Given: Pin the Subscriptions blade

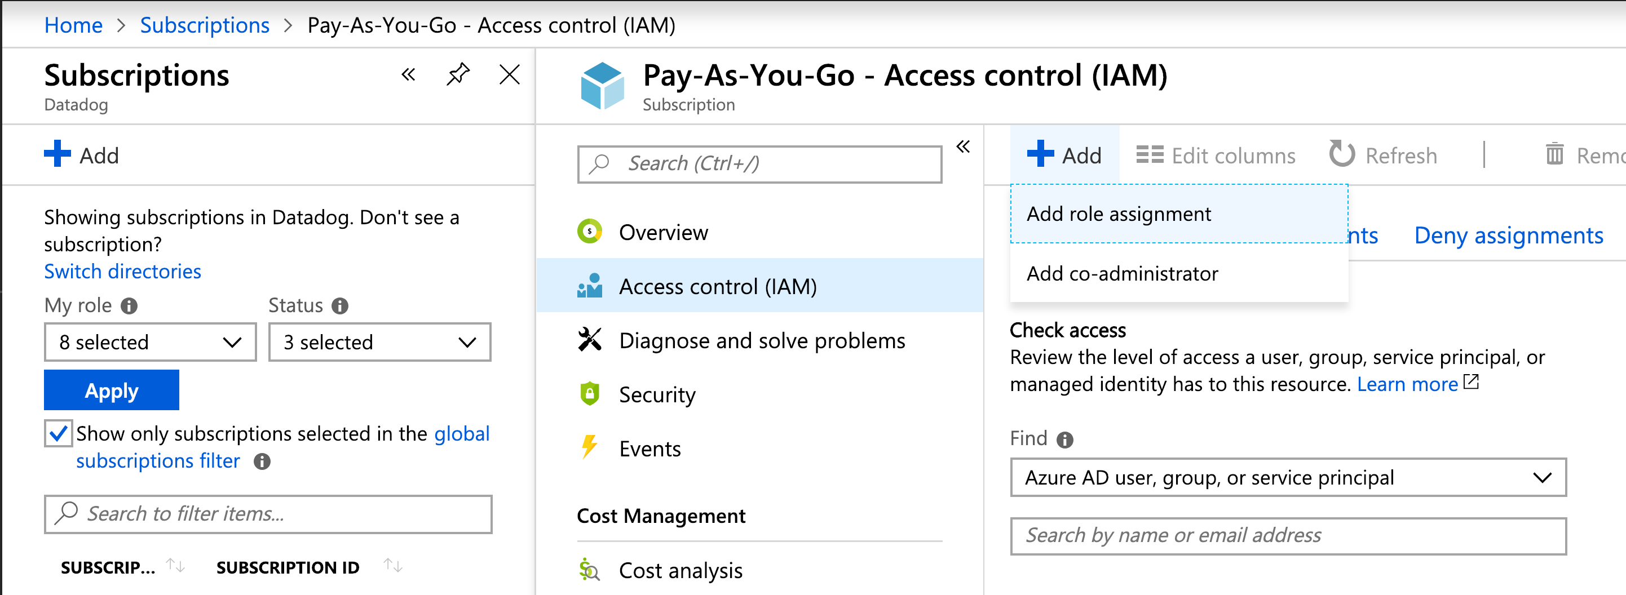Looking at the screenshot, I should coord(458,74).
